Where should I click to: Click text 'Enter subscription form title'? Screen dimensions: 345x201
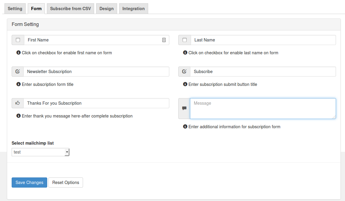tap(47, 84)
